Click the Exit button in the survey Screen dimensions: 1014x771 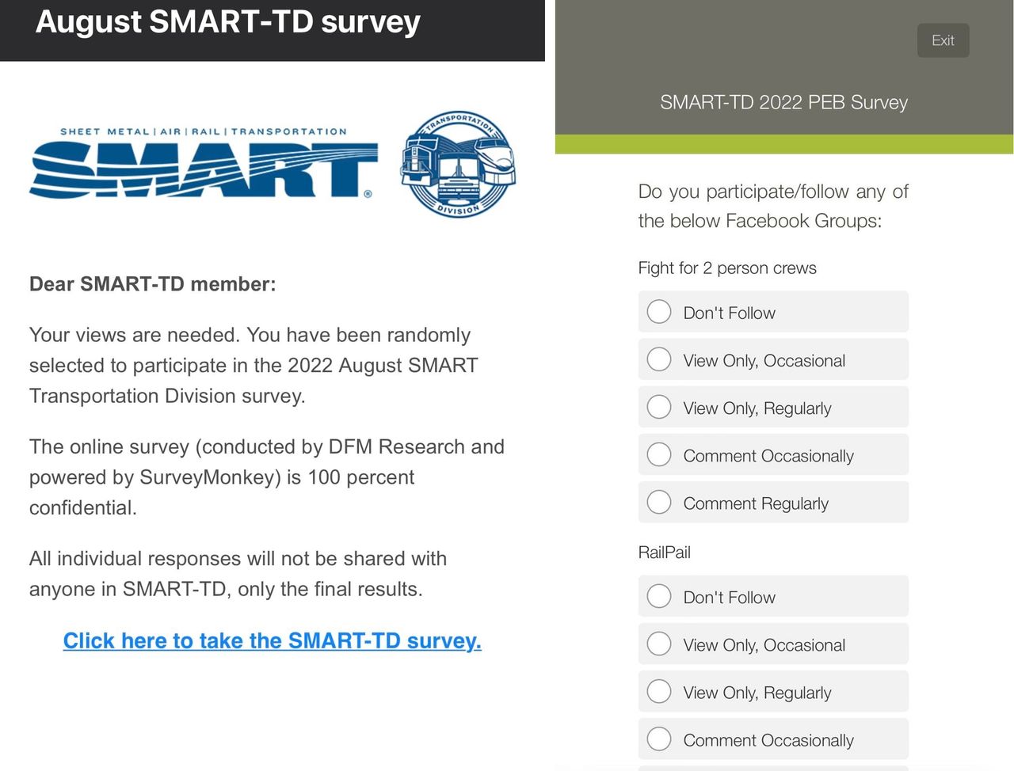943,40
